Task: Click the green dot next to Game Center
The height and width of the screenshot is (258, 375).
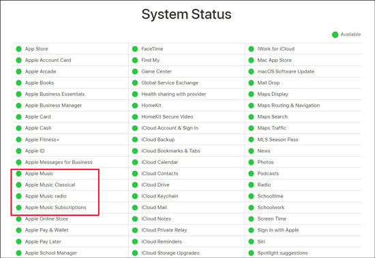Action: [135, 71]
